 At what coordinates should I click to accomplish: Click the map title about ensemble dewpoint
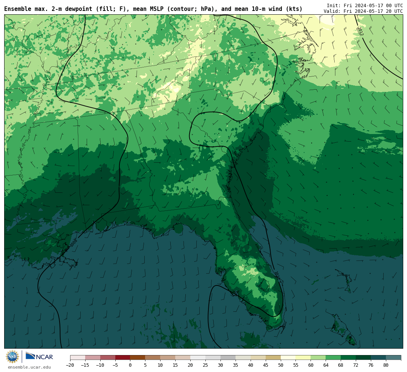[153, 9]
